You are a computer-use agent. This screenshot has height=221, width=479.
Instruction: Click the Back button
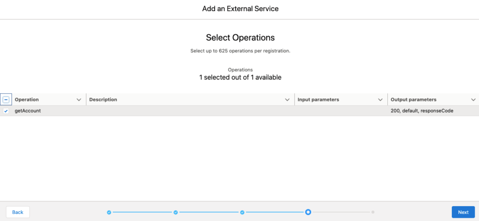[x=18, y=212]
